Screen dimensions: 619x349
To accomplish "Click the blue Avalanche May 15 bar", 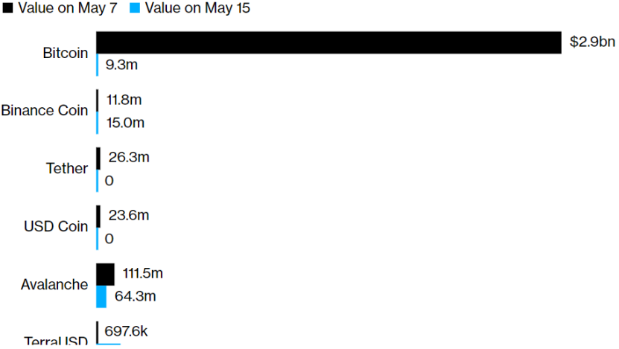I will pyautogui.click(x=101, y=296).
